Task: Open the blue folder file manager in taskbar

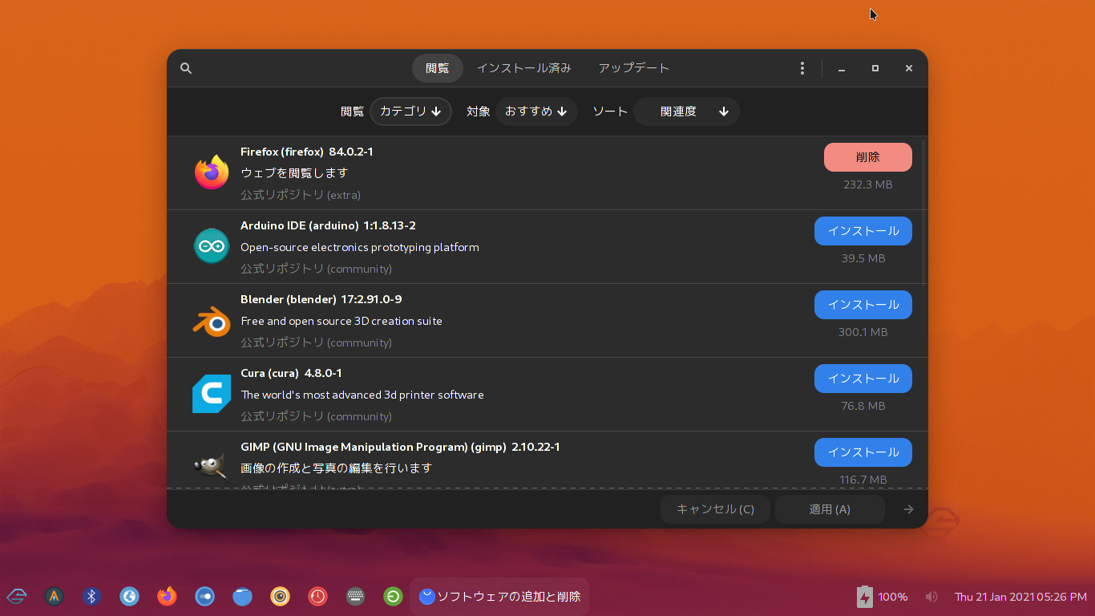Action: [x=242, y=596]
